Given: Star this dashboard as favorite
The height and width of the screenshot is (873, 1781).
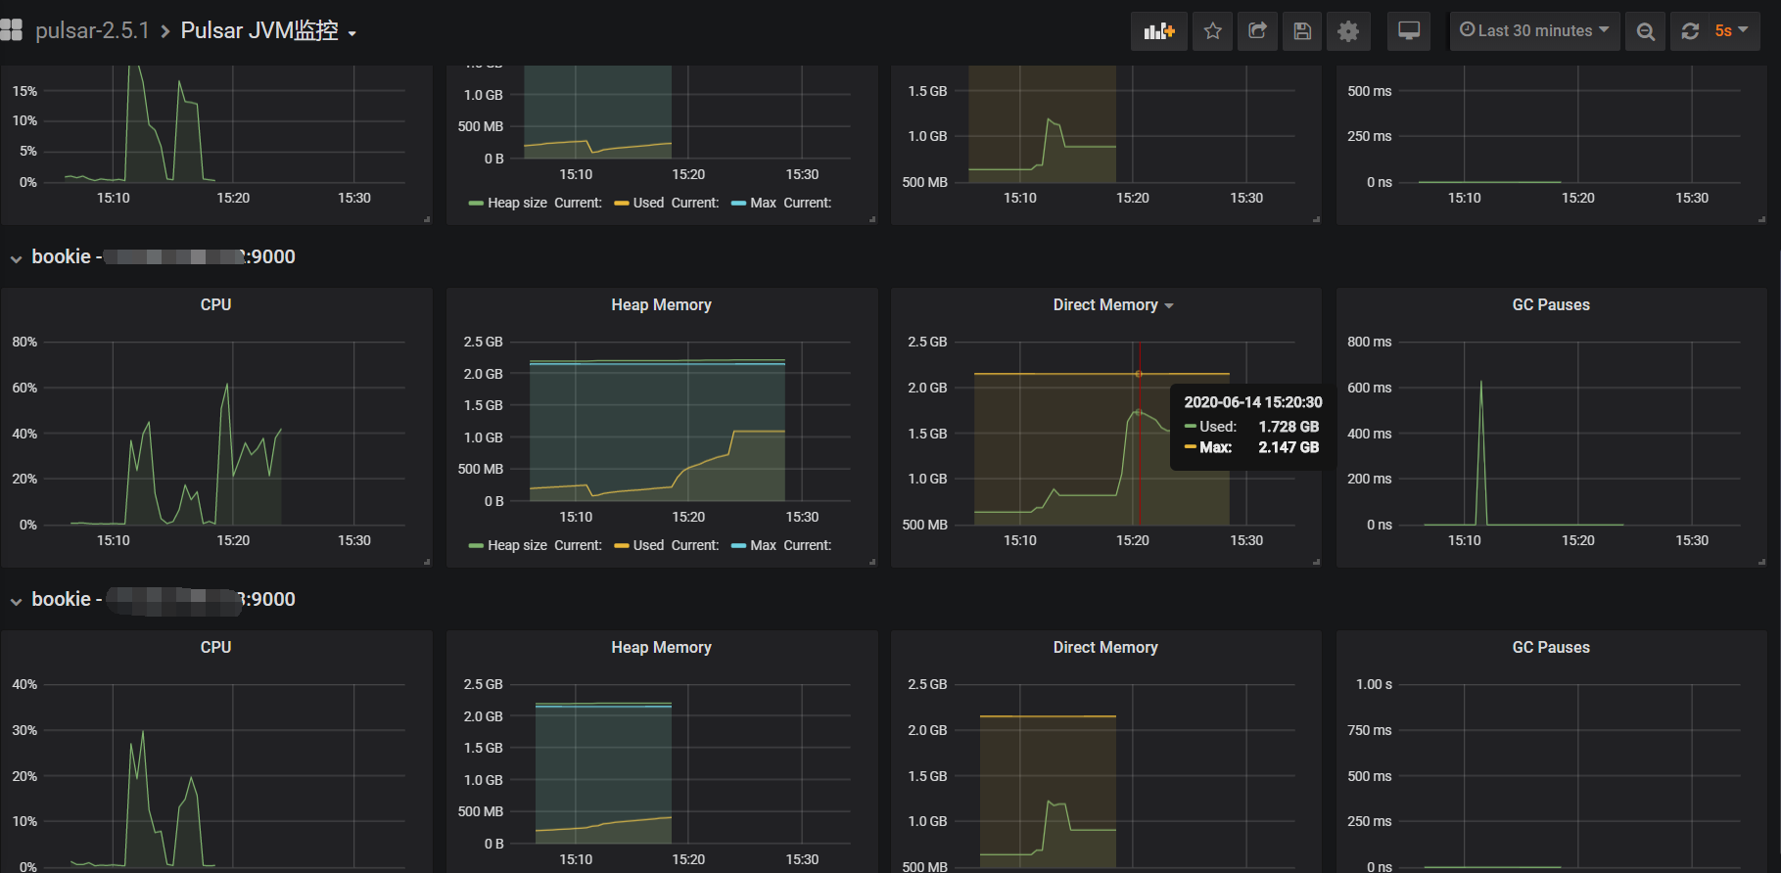Looking at the screenshot, I should pyautogui.click(x=1213, y=31).
